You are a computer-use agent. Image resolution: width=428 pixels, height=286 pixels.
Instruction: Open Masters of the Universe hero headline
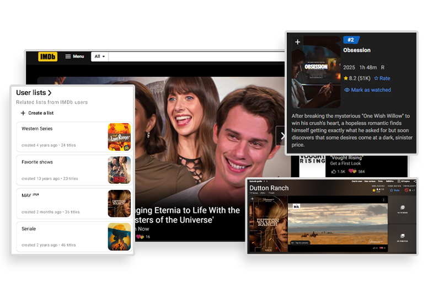pyautogui.click(x=187, y=215)
